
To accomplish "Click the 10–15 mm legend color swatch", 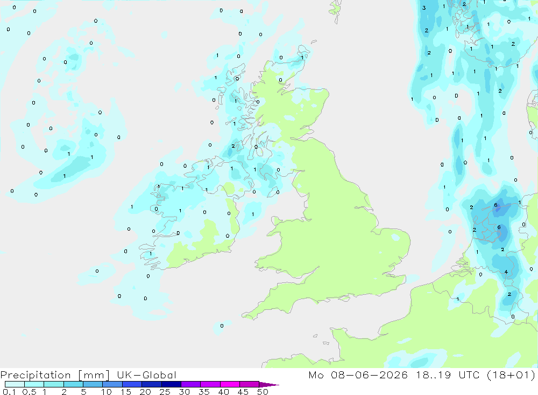I will (112, 384).
